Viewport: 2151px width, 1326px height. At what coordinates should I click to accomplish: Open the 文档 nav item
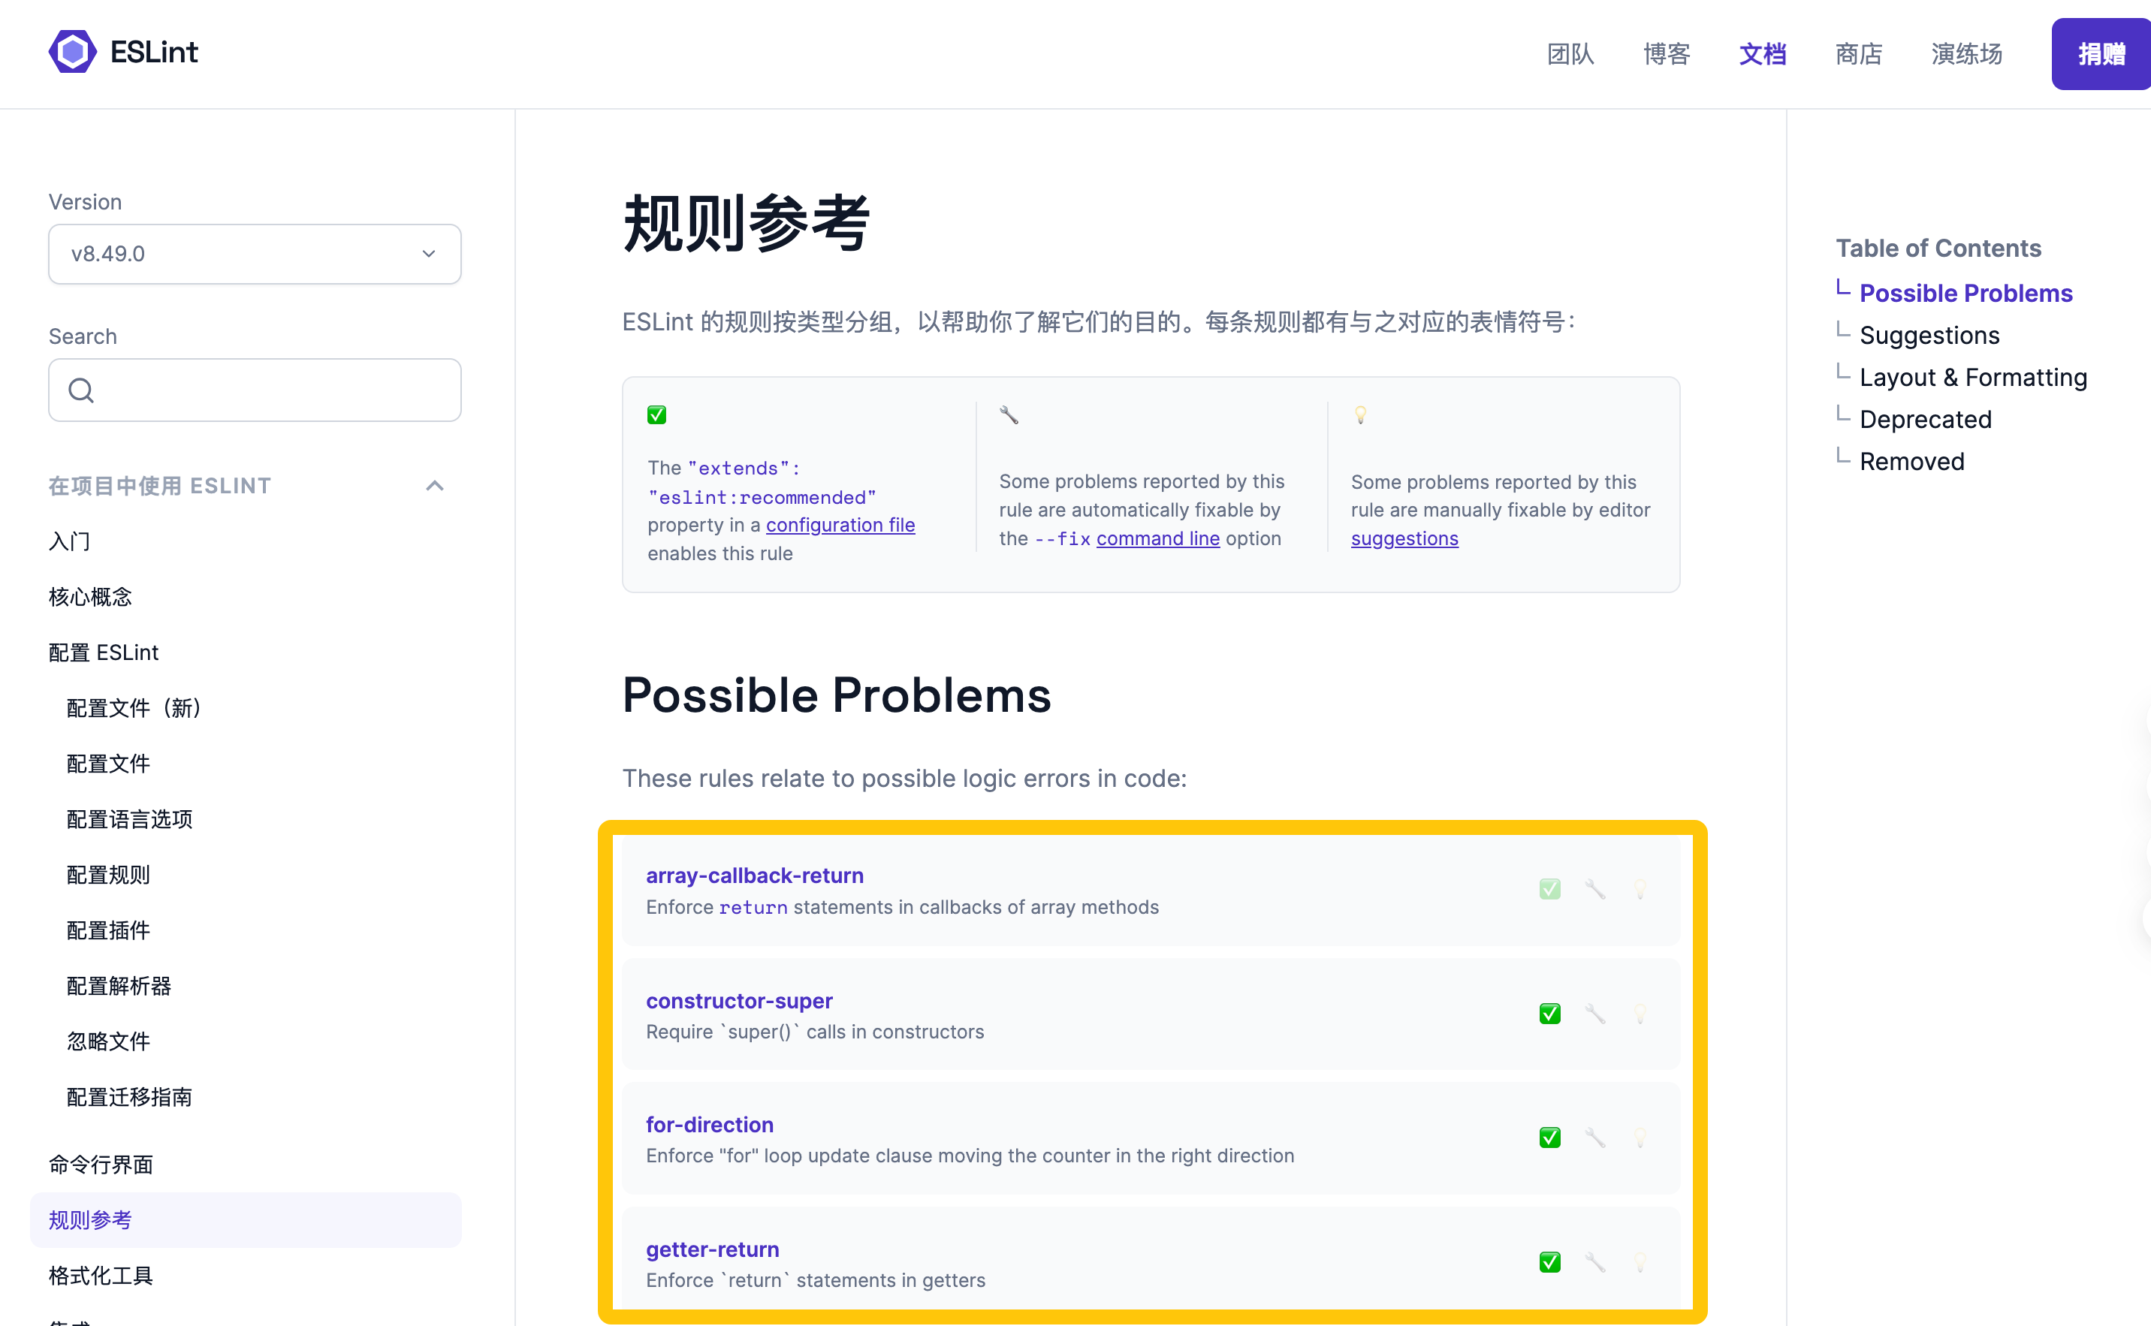tap(1763, 54)
